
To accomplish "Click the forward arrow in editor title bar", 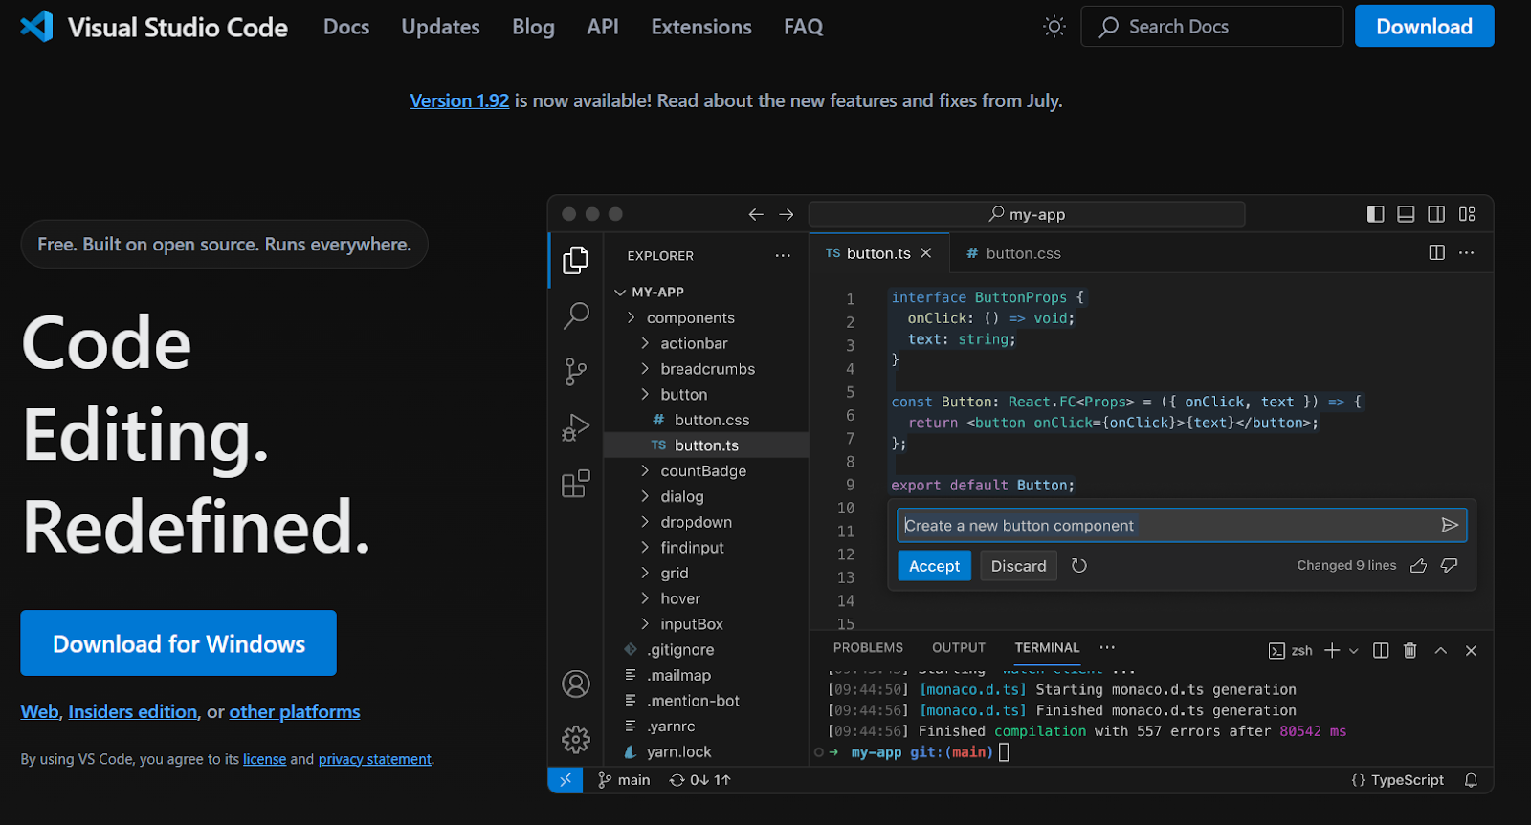I will 787,214.
